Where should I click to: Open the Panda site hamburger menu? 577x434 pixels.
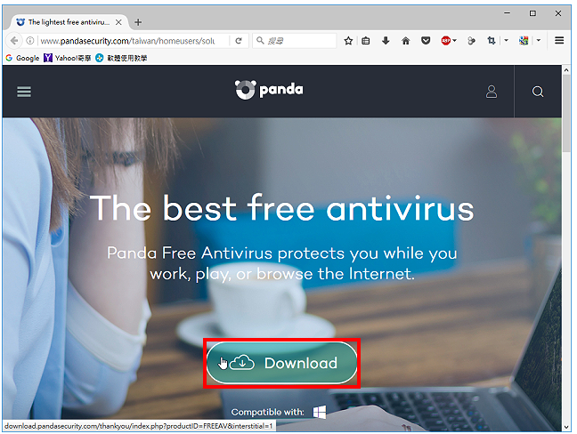[24, 92]
